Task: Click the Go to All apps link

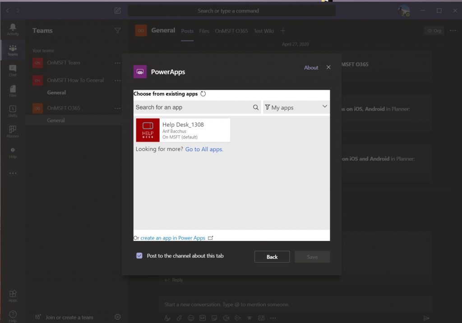Action: pos(204,149)
